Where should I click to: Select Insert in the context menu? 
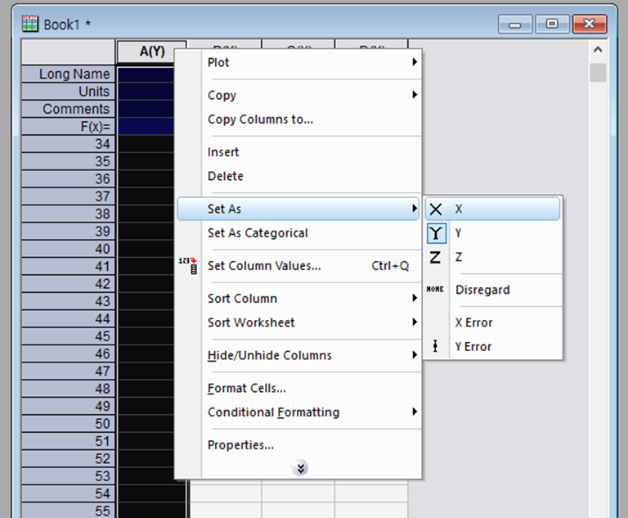(298, 152)
